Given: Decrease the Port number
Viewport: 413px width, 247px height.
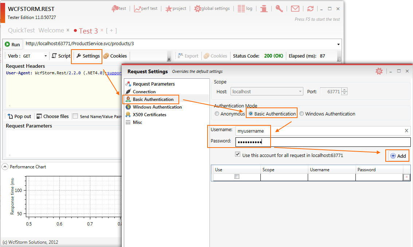Looking at the screenshot, I should [344, 93].
